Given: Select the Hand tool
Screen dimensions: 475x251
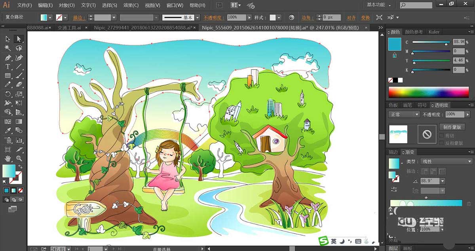Looking at the screenshot, I should pyautogui.click(x=8, y=159).
